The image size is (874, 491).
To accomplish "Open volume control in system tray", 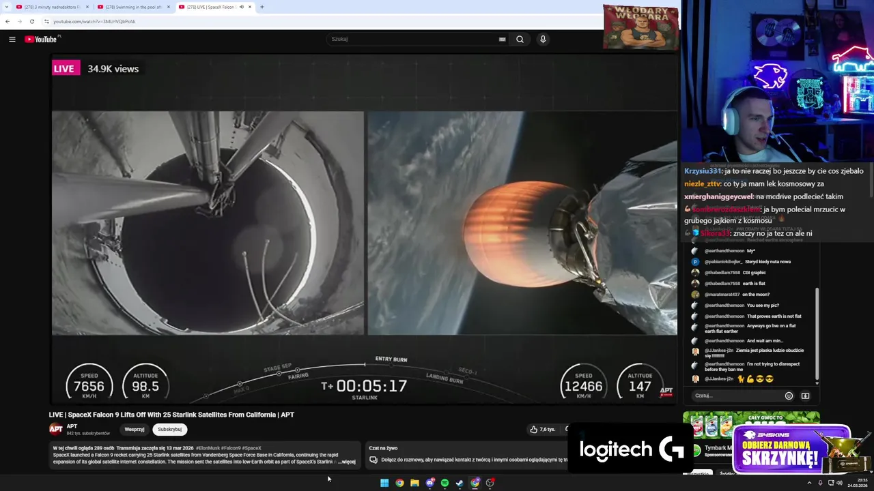I will click(x=839, y=483).
